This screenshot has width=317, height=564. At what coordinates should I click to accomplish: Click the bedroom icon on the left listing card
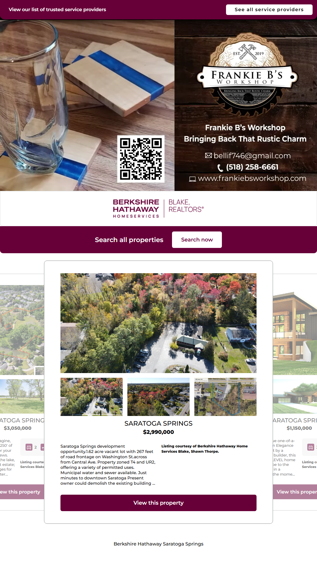29,447
